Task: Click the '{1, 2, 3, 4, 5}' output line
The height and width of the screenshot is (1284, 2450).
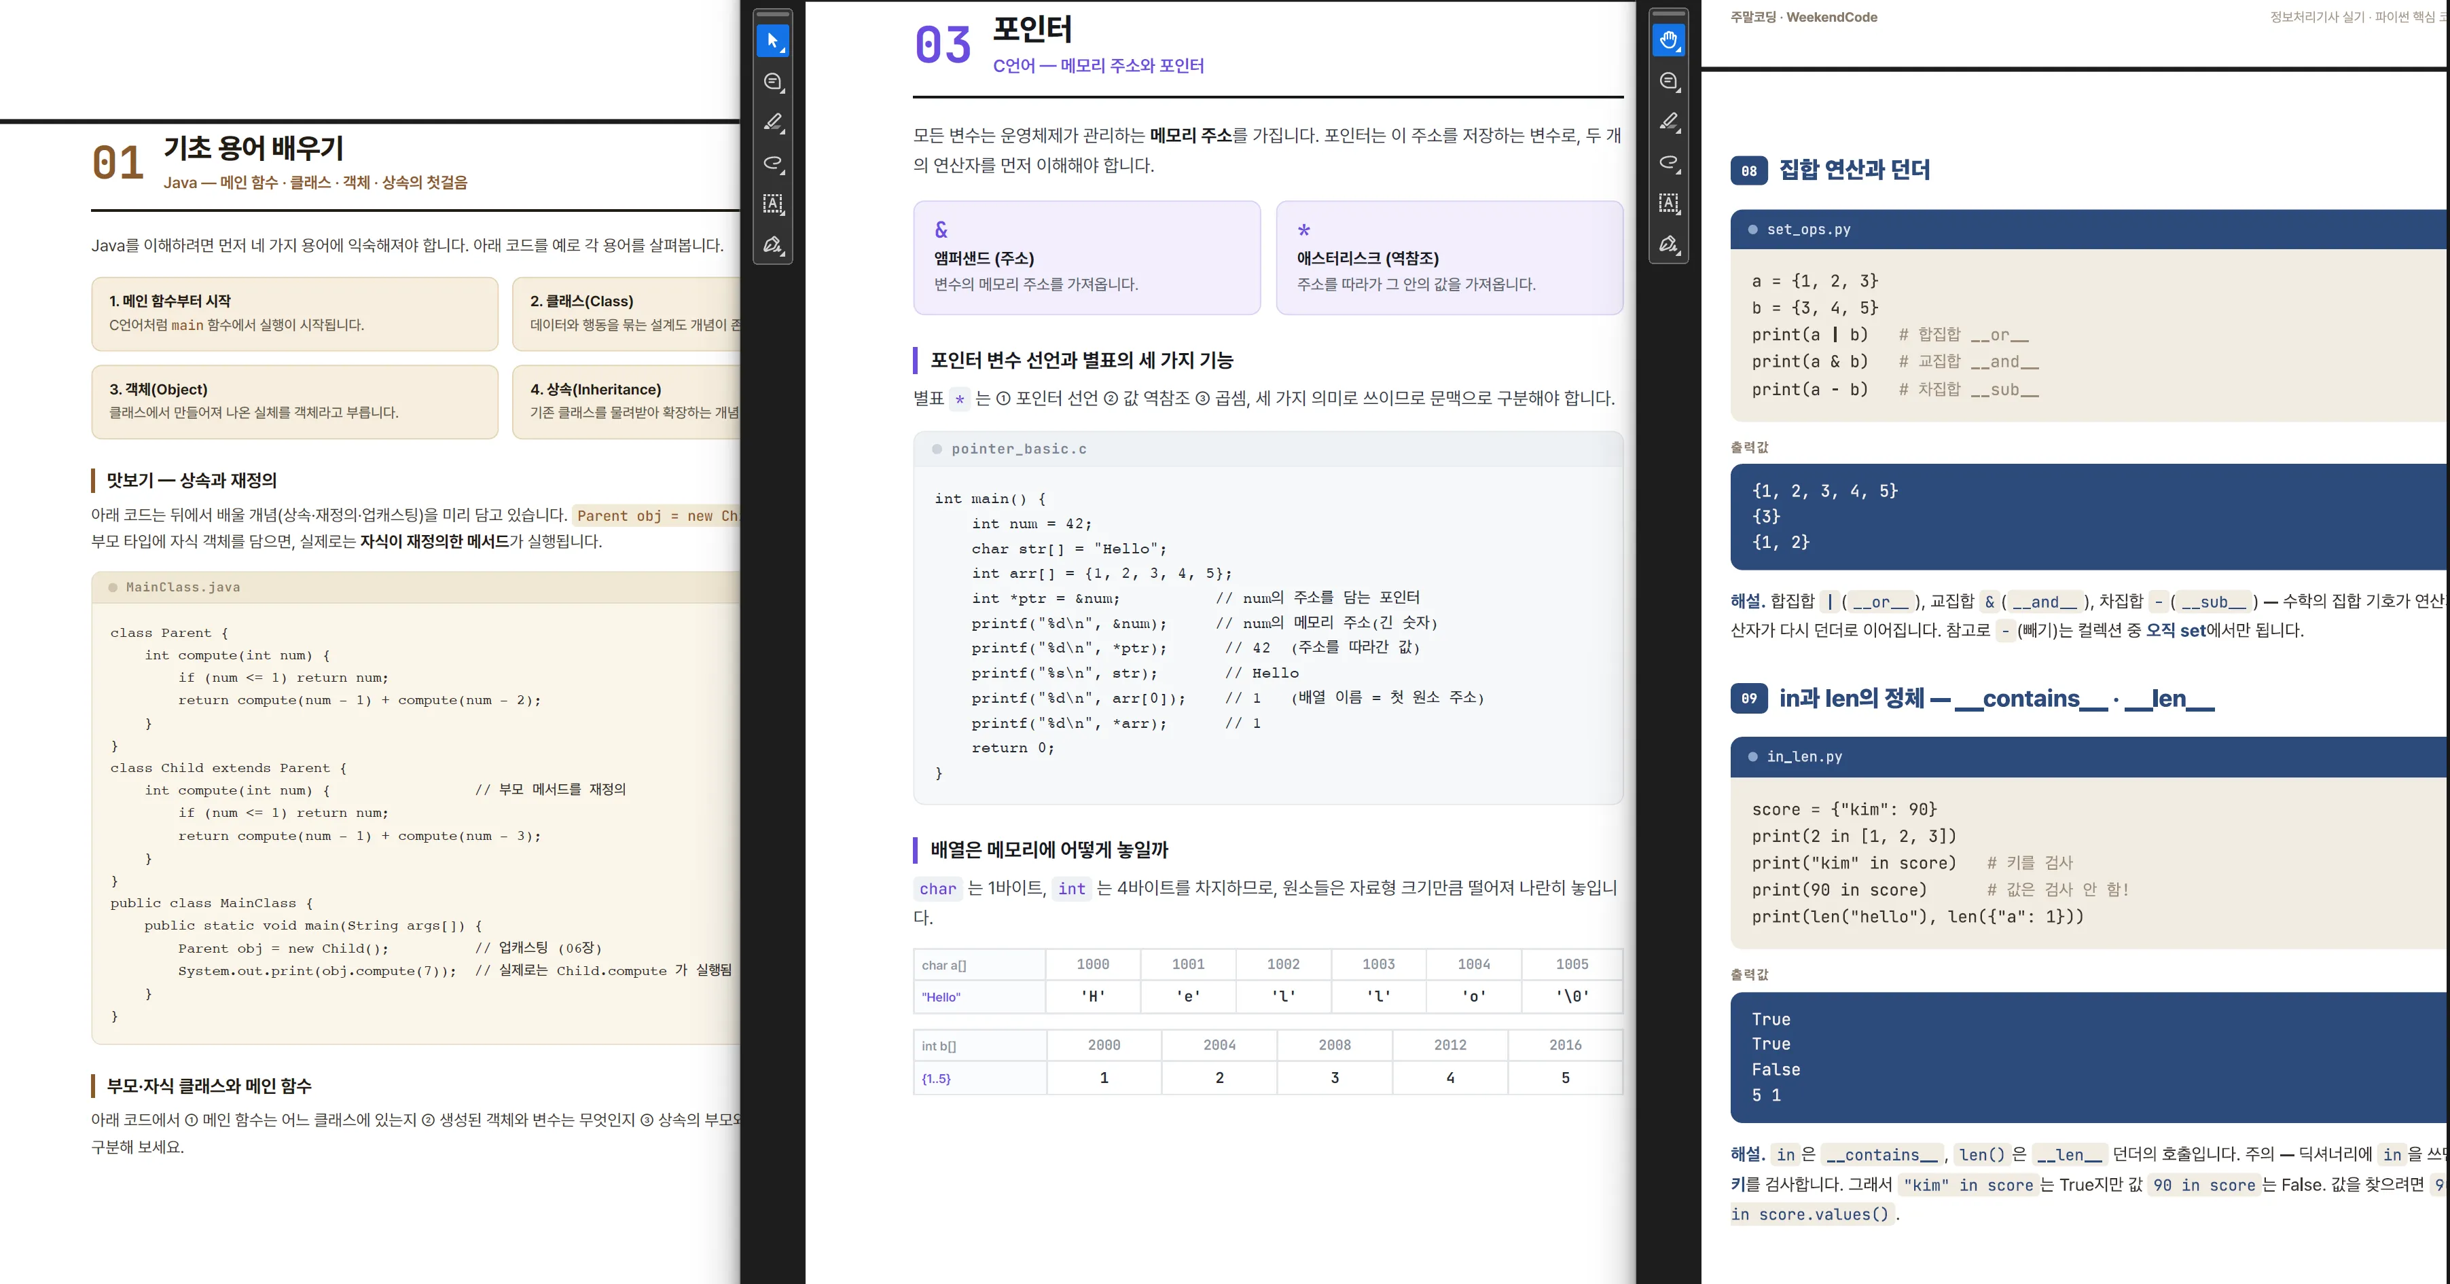Action: click(1825, 491)
